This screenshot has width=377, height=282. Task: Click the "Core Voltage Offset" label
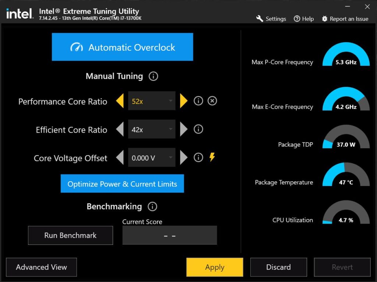click(x=70, y=158)
